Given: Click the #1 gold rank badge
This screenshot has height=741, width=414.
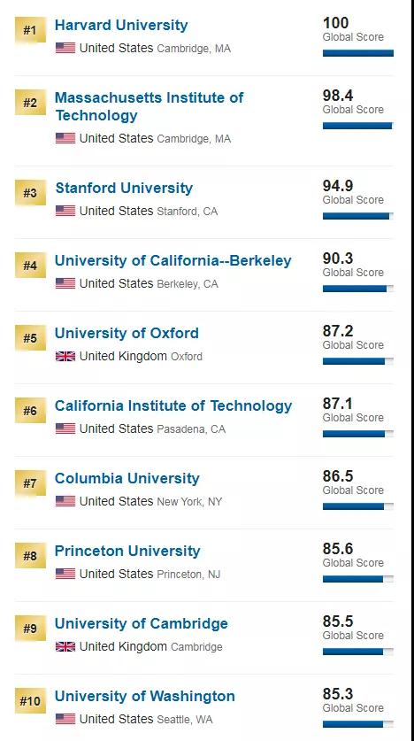Looking at the screenshot, I should click(30, 30).
